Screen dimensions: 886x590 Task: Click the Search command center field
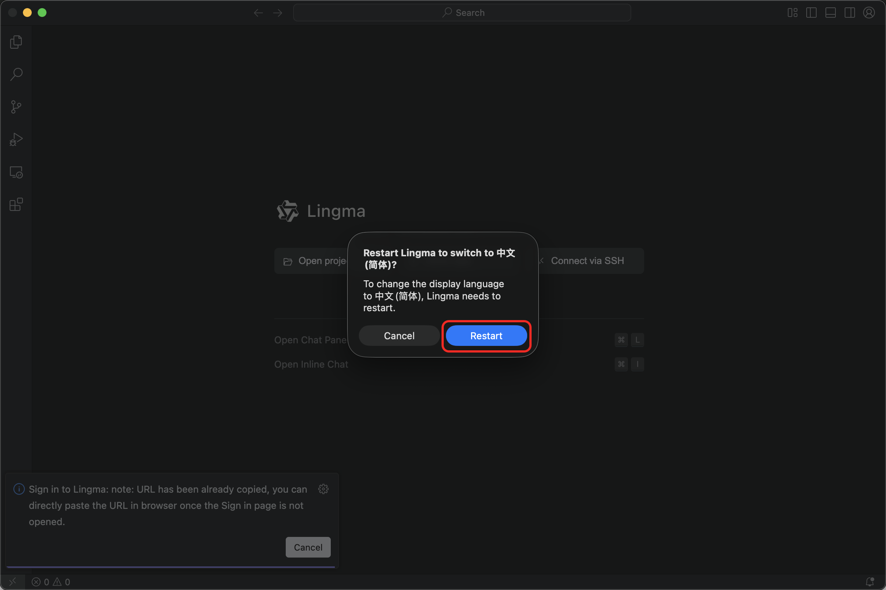[462, 13]
